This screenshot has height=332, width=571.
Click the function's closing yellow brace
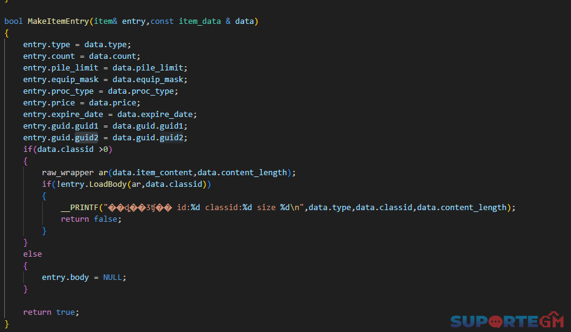pyautogui.click(x=7, y=323)
